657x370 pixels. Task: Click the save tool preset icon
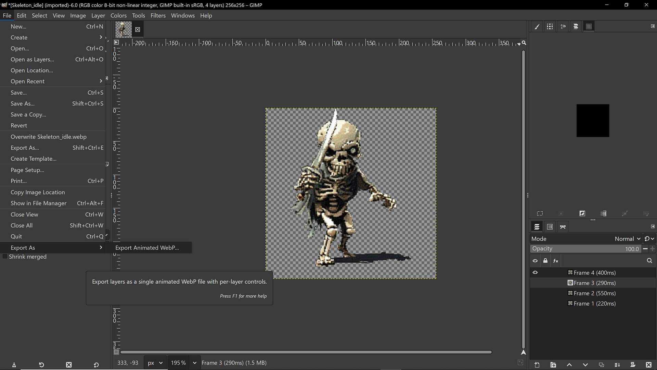[x=14, y=365]
